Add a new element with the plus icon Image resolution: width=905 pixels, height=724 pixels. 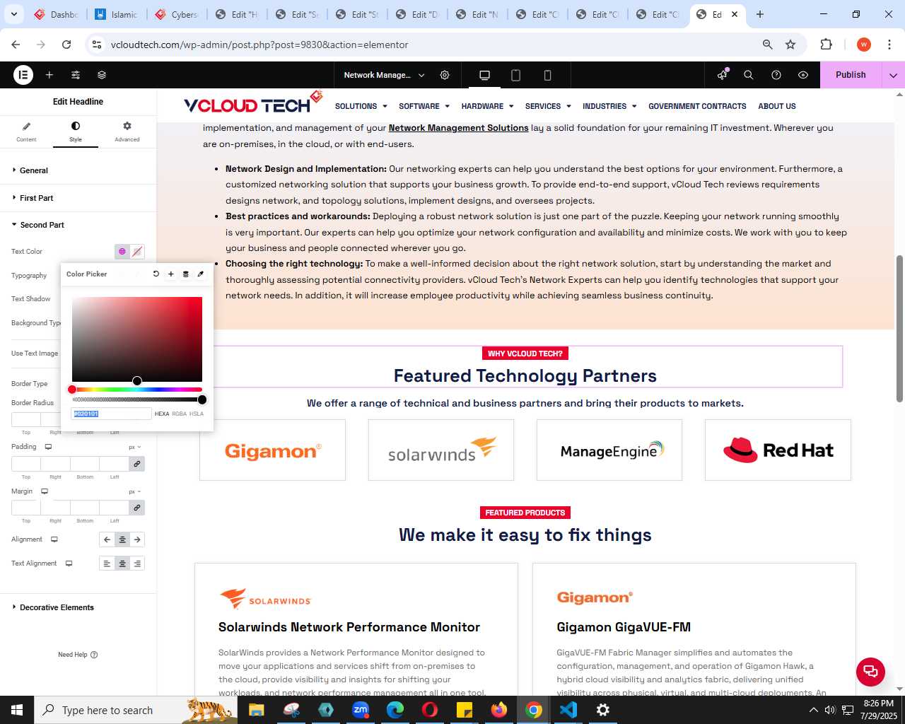pyautogui.click(x=49, y=75)
